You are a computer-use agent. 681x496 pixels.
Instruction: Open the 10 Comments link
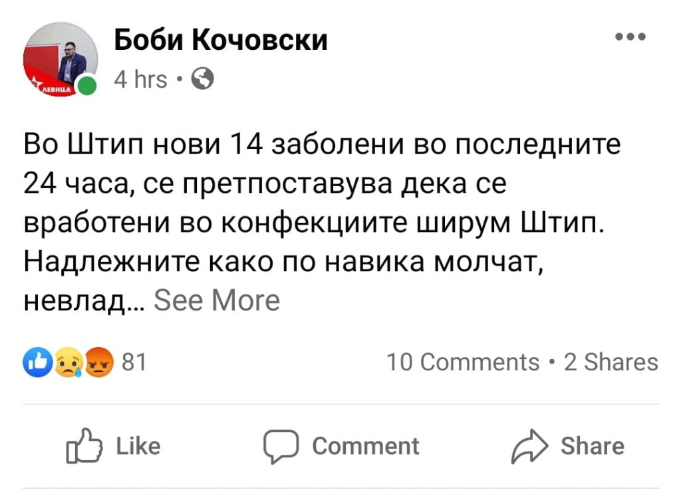463,362
